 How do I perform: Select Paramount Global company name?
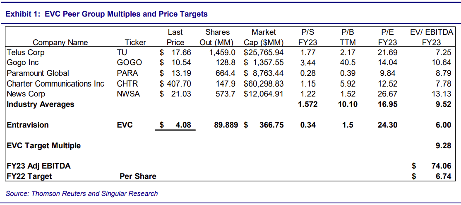[x=38, y=73]
